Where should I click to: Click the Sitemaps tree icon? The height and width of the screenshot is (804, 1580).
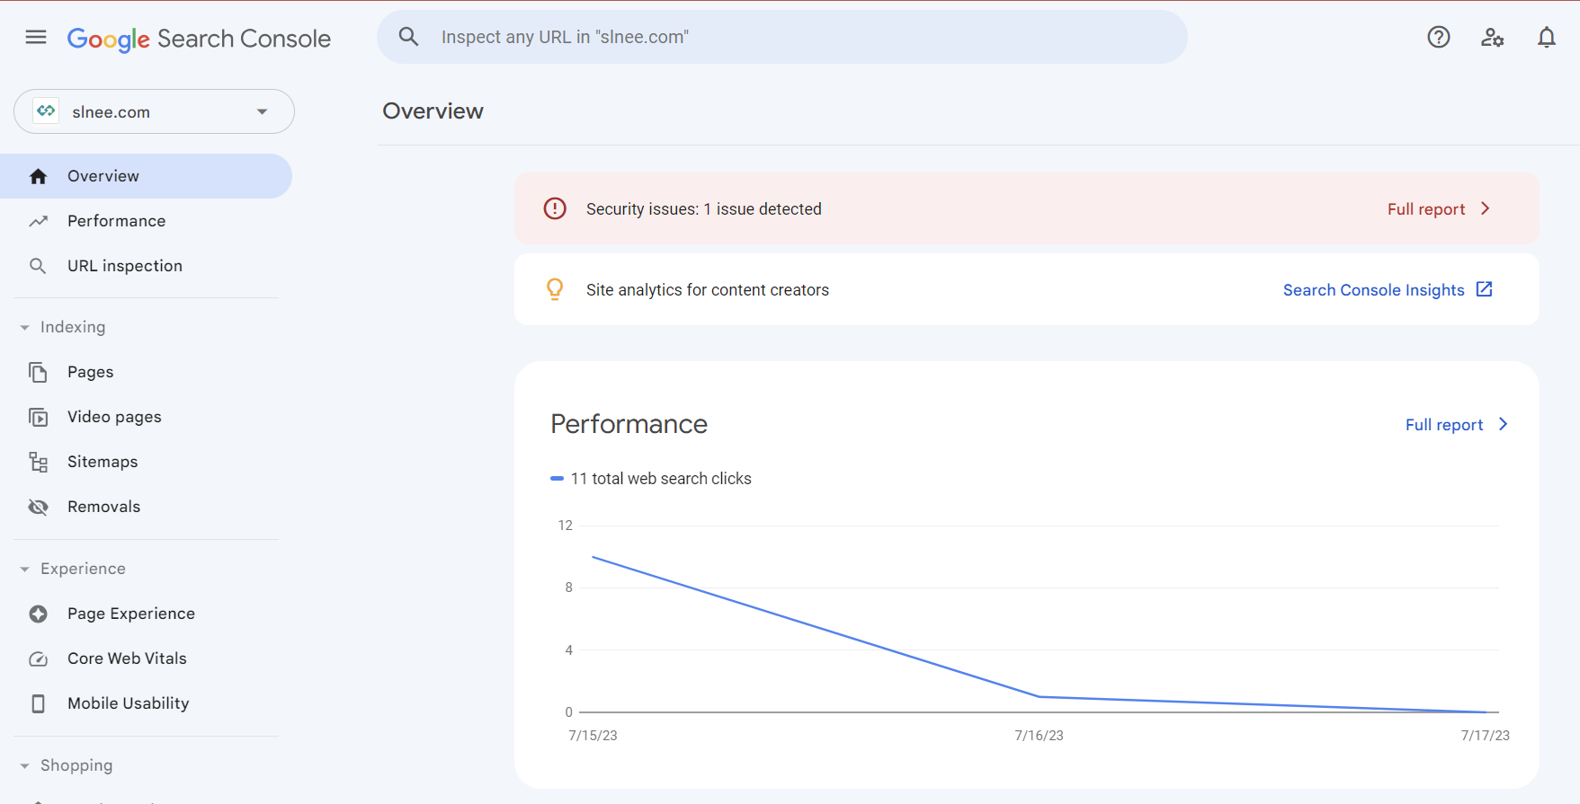(38, 462)
